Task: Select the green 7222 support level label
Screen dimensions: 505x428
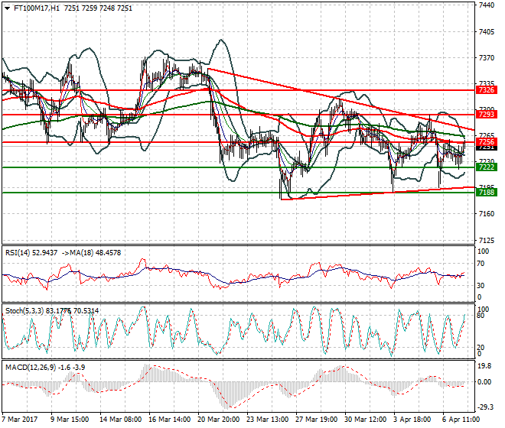Action: (487, 167)
